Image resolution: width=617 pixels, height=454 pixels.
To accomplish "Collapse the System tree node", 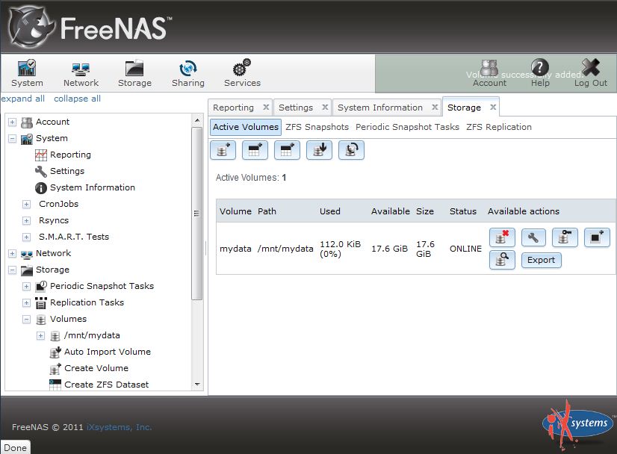I will coord(12,139).
